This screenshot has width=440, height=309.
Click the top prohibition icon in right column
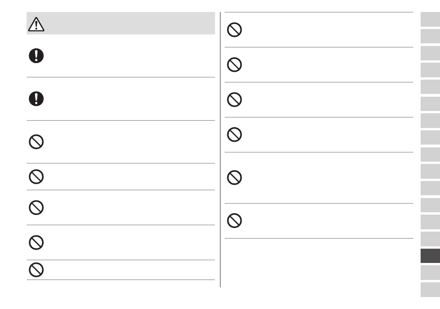coord(234,29)
